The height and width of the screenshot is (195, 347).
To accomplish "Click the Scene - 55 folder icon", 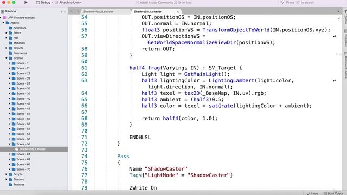I will (x=14, y=134).
